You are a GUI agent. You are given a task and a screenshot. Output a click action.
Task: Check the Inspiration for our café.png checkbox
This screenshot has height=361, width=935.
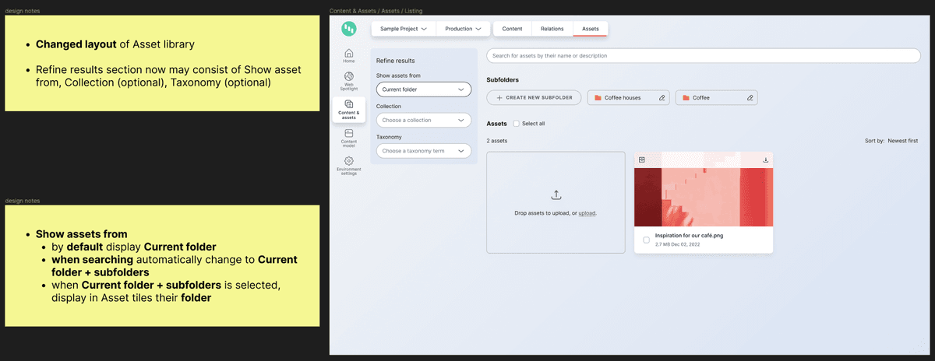(646, 240)
